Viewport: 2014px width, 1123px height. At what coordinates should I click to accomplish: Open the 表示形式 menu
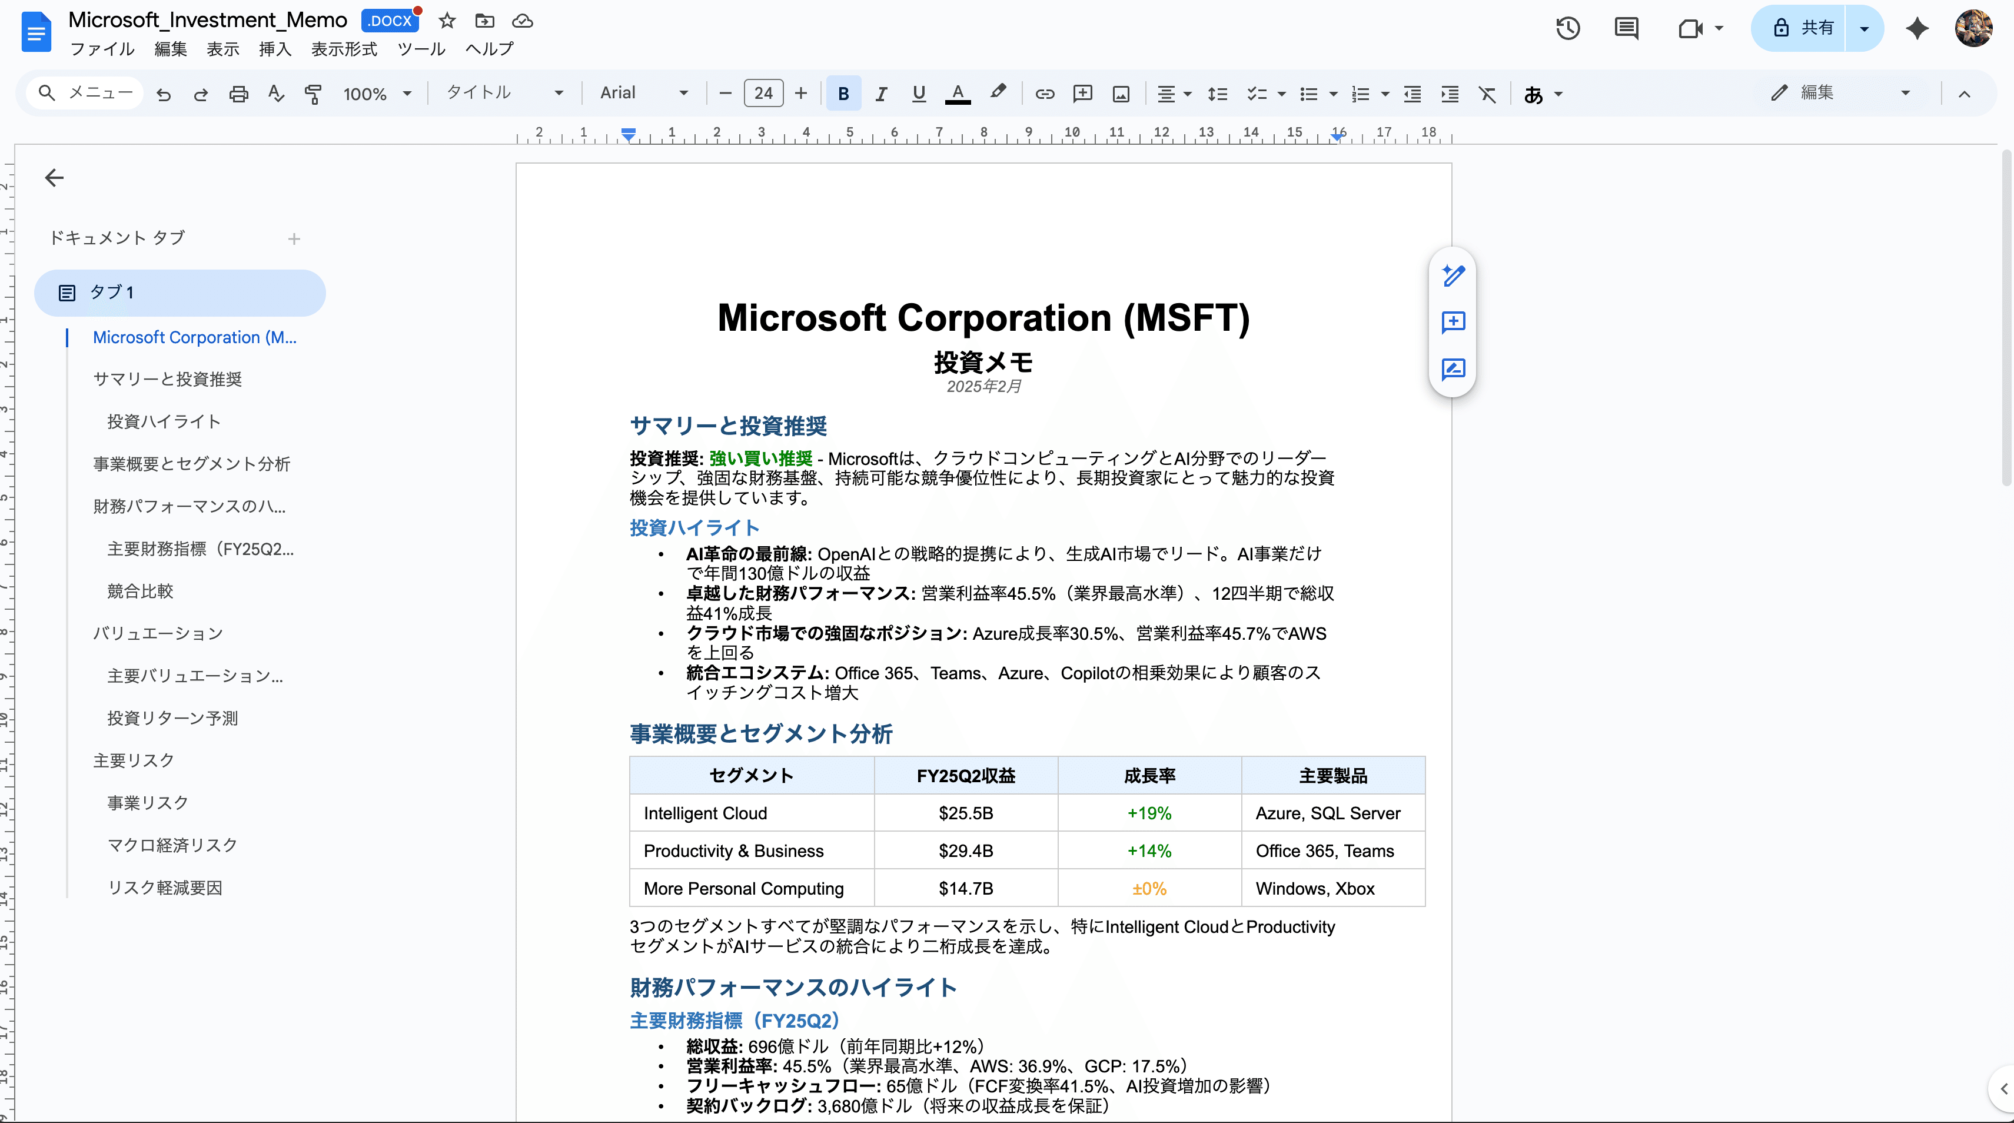coord(344,49)
